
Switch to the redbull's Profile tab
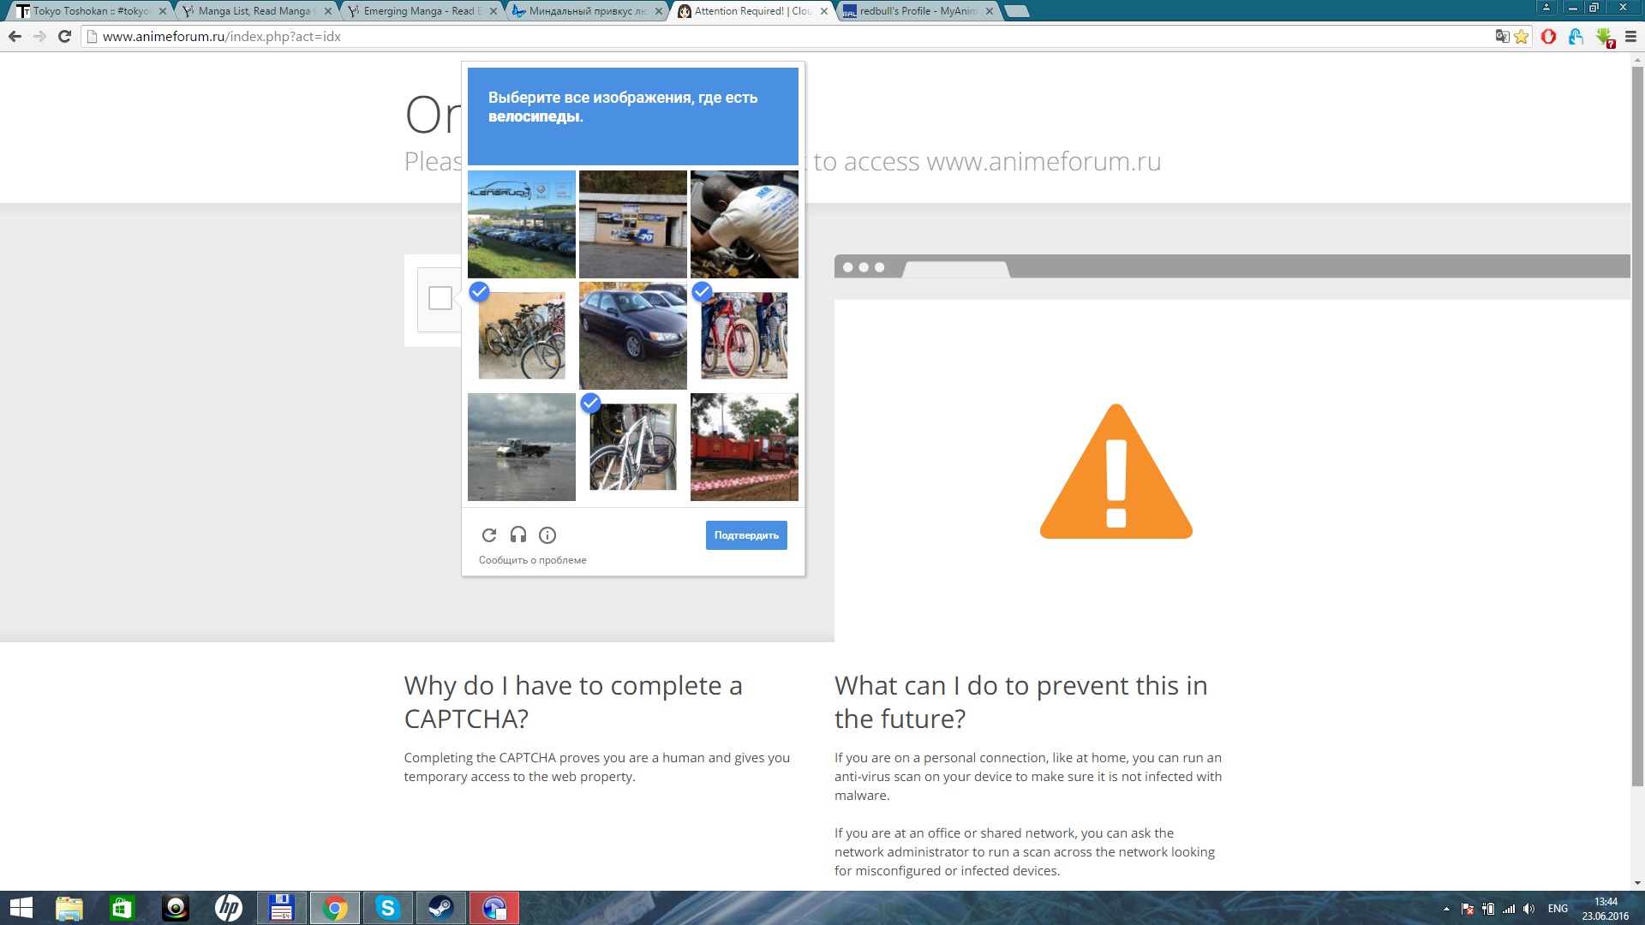coord(917,11)
